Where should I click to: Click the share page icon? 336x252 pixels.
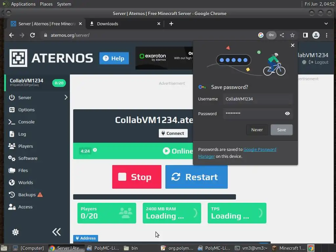click(282, 35)
